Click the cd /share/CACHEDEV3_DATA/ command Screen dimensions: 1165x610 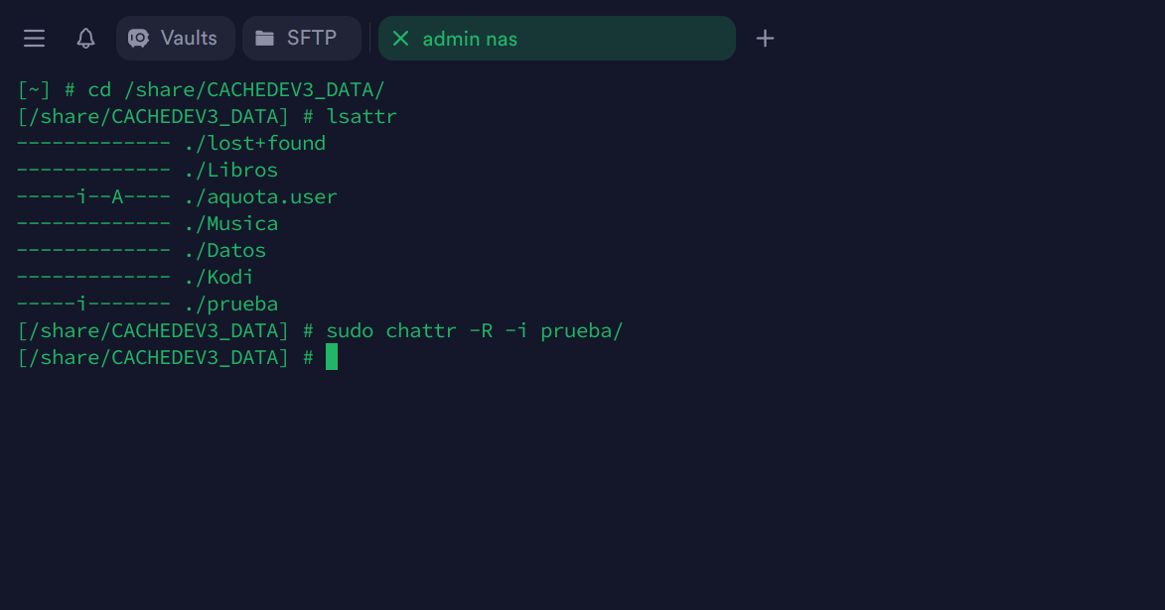tap(236, 89)
